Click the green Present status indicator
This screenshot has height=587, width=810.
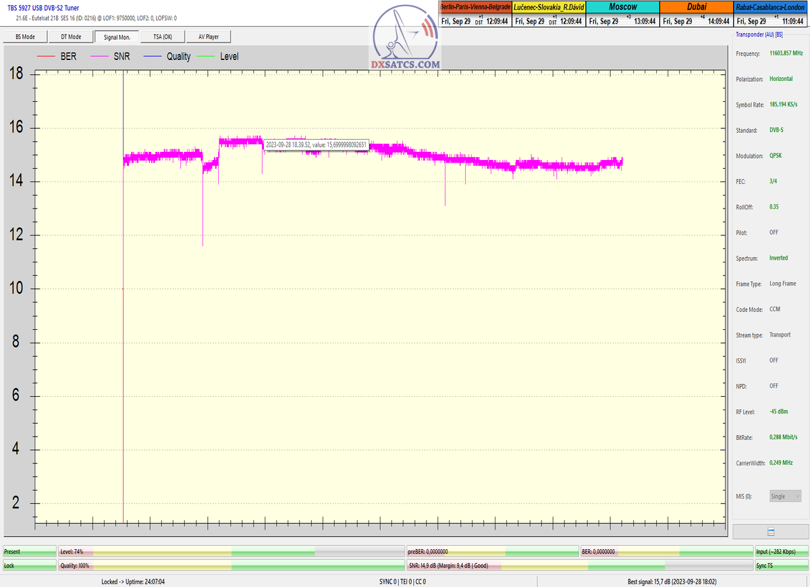(29, 552)
